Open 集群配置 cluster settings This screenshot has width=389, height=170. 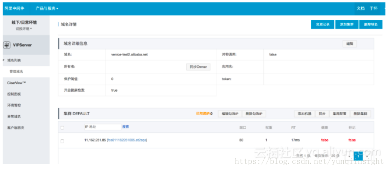tap(339, 114)
